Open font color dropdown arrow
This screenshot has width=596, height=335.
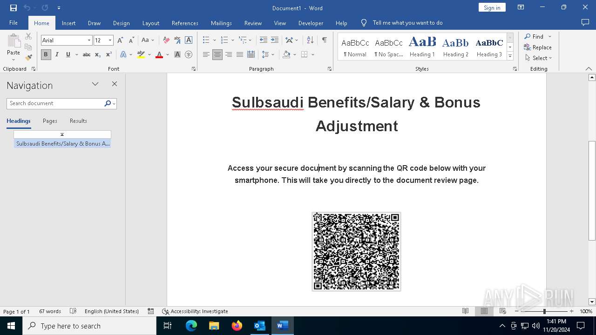click(167, 54)
